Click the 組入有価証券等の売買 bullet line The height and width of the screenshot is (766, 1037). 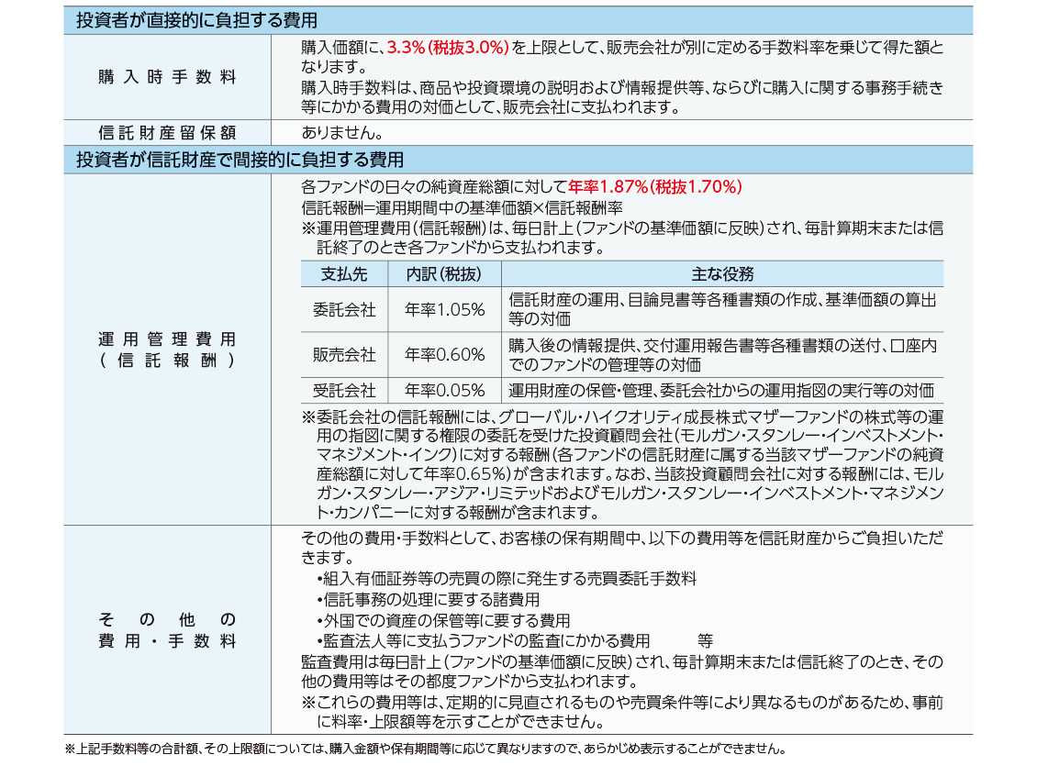pyautogui.click(x=508, y=579)
